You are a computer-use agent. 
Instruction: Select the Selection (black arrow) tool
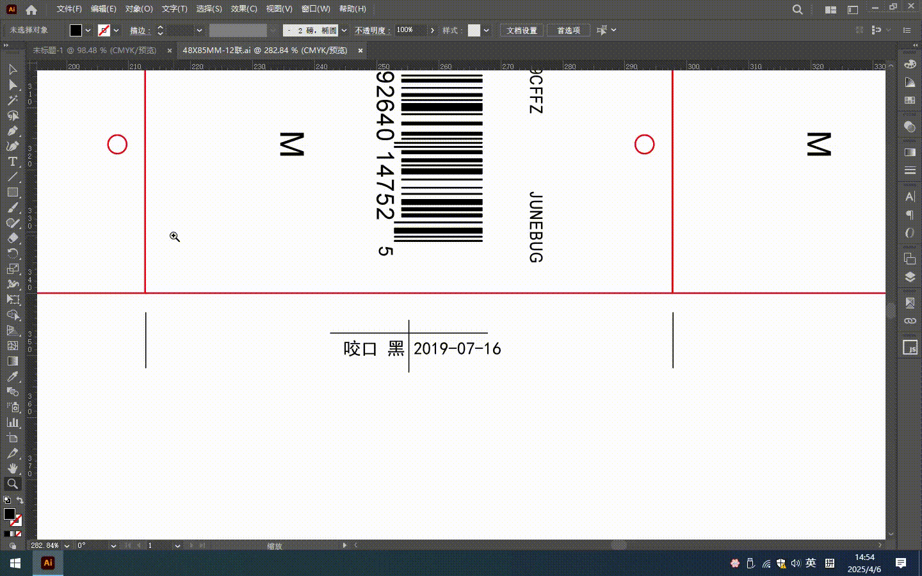pyautogui.click(x=12, y=69)
